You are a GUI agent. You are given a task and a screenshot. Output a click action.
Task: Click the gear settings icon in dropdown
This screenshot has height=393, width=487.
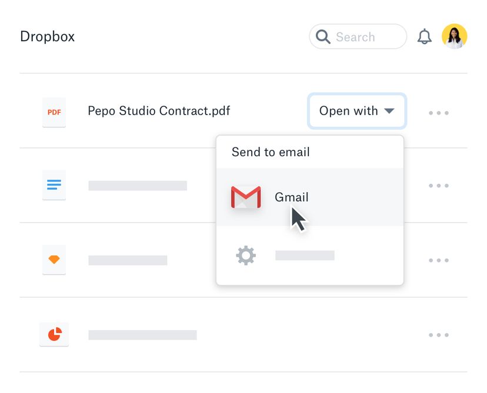pyautogui.click(x=245, y=254)
